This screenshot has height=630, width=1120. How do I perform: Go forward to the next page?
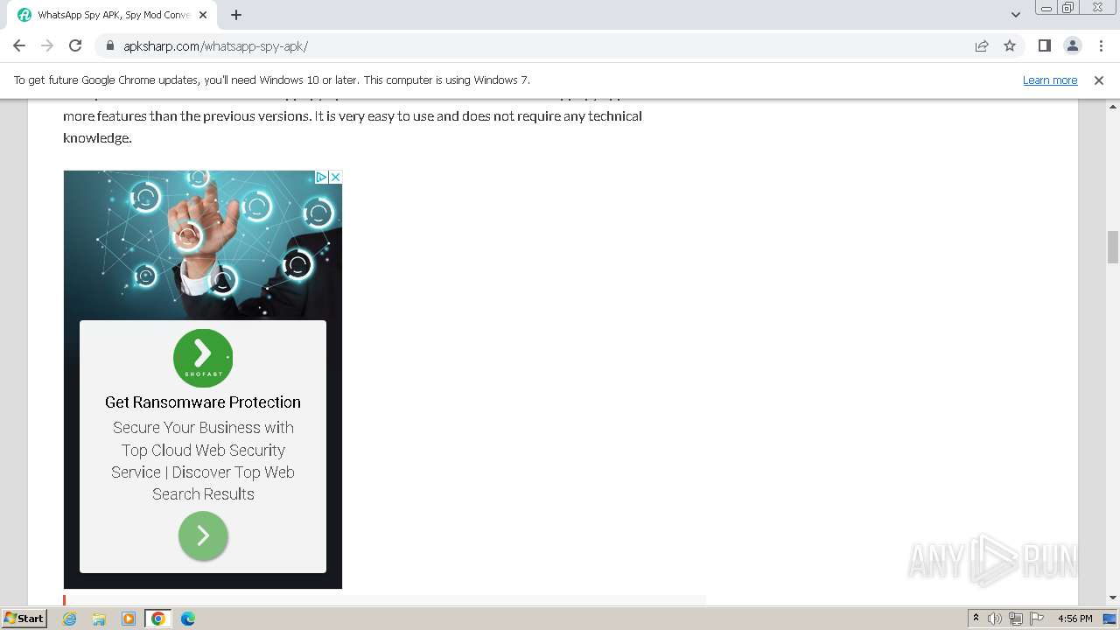(x=47, y=45)
